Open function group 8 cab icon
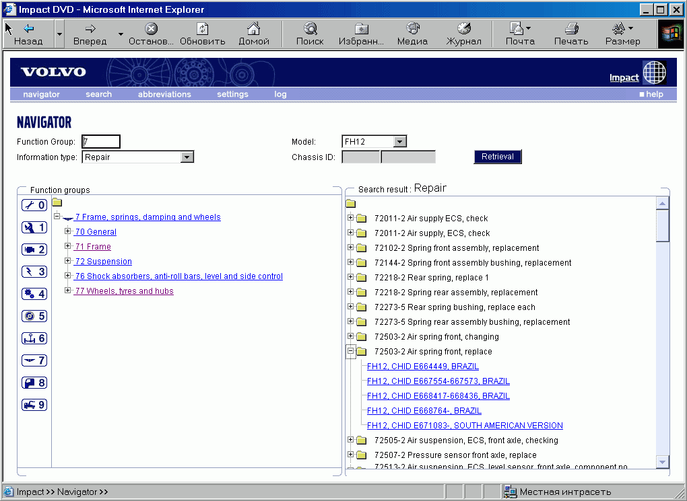 tap(34, 383)
